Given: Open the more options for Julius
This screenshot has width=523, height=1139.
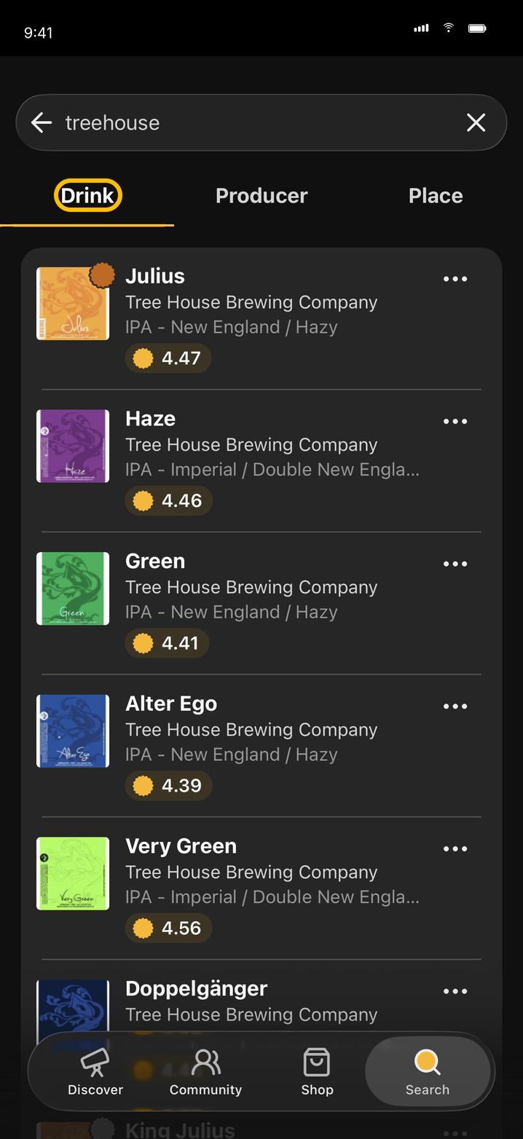Looking at the screenshot, I should click(455, 279).
